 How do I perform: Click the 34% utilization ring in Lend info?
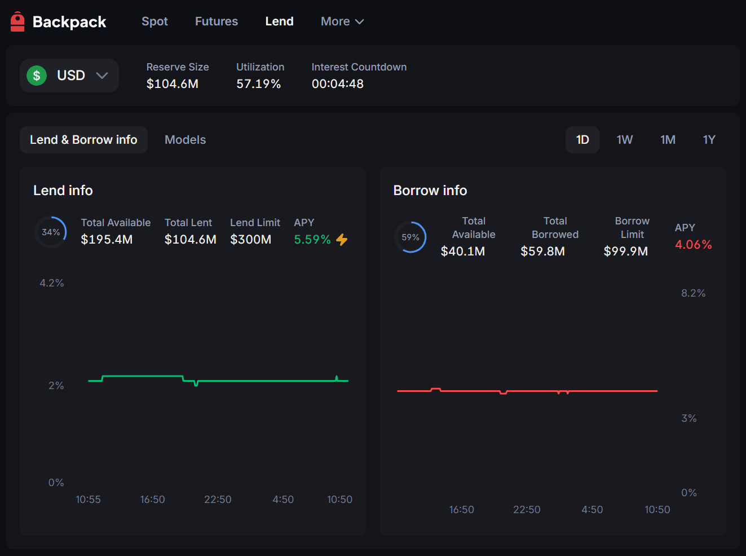click(51, 231)
